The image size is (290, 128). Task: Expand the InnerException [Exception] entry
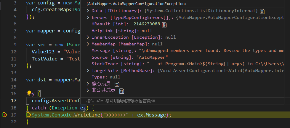click(x=88, y=37)
